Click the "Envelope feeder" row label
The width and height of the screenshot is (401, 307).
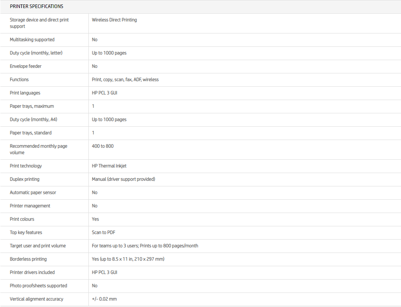[x=25, y=66]
